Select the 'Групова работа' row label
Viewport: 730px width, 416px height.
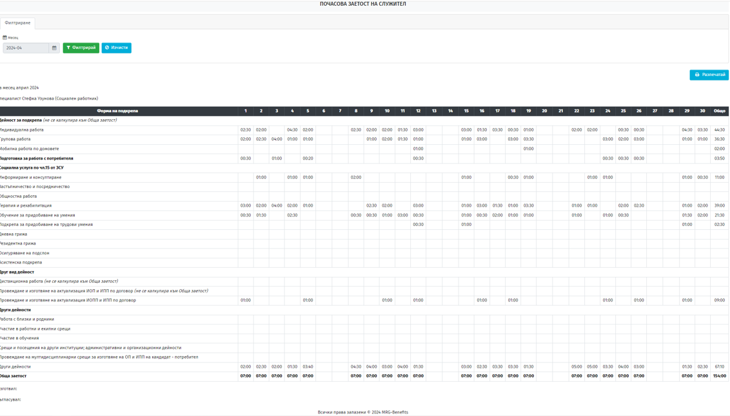click(x=16, y=139)
